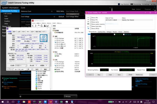Go back in AIDA64 Extreme toolbar
Screen dimensions: 157x104
(x=33, y=26)
